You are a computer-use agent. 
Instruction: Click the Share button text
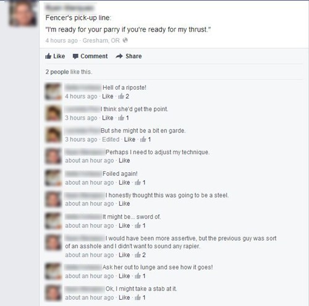pos(133,56)
